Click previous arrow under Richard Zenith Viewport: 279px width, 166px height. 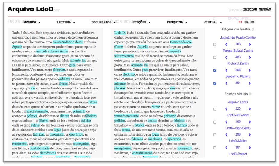pyautogui.click(x=226, y=70)
